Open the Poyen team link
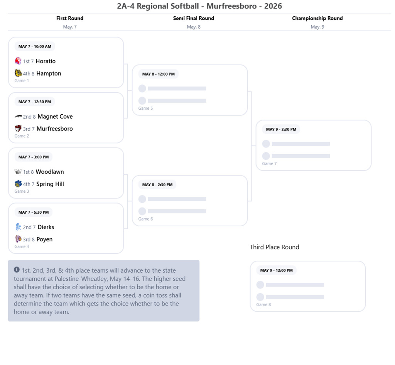This screenshot has width=395, height=365. 45,239
